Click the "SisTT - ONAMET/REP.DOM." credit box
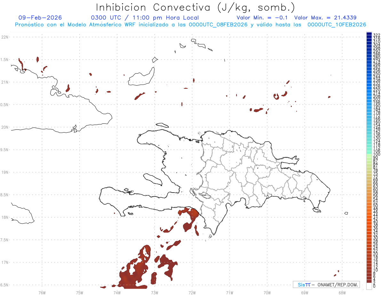 tap(326, 285)
